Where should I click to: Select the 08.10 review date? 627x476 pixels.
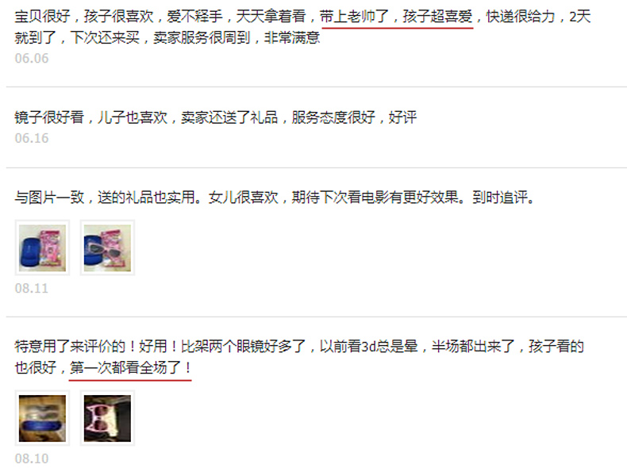click(32, 459)
